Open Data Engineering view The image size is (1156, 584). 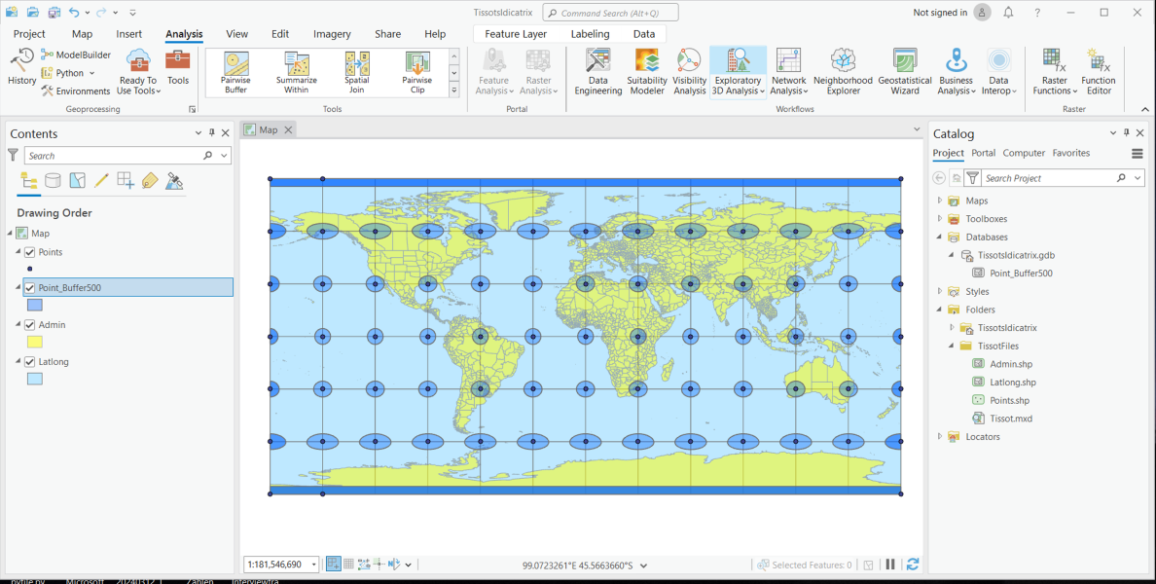[x=597, y=71]
